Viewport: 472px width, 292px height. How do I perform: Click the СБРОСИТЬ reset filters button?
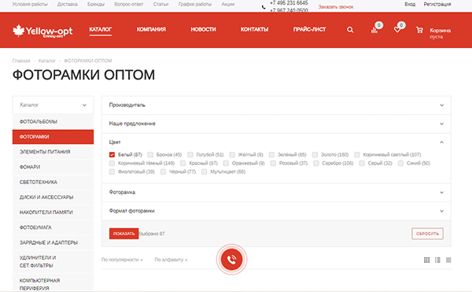pos(427,234)
